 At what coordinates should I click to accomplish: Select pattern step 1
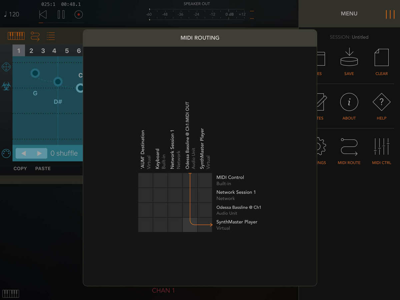pyautogui.click(x=19, y=51)
